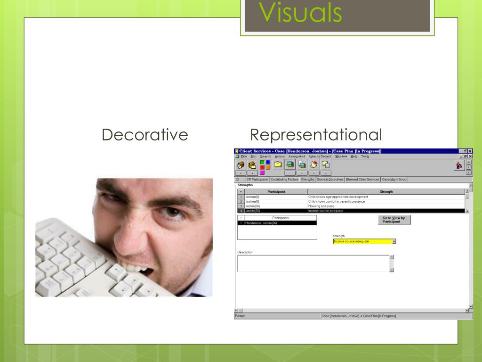Click row number 1 in Strengths grid
The image size is (482, 362).
pyautogui.click(x=241, y=197)
